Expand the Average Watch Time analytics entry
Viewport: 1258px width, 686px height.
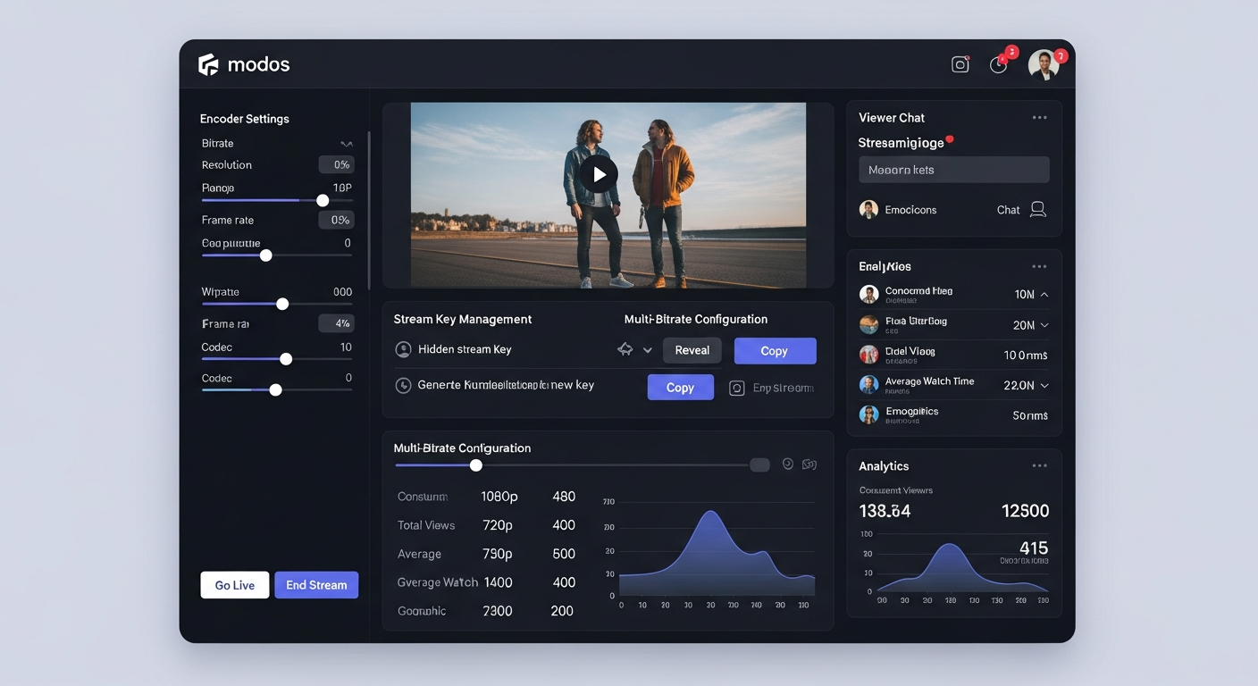pos(1044,384)
